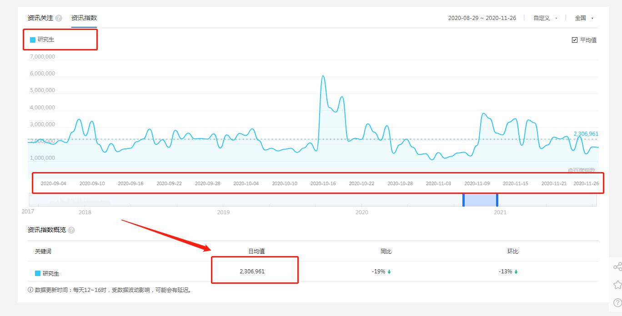Click the green down arrow next to -13%

(516, 272)
